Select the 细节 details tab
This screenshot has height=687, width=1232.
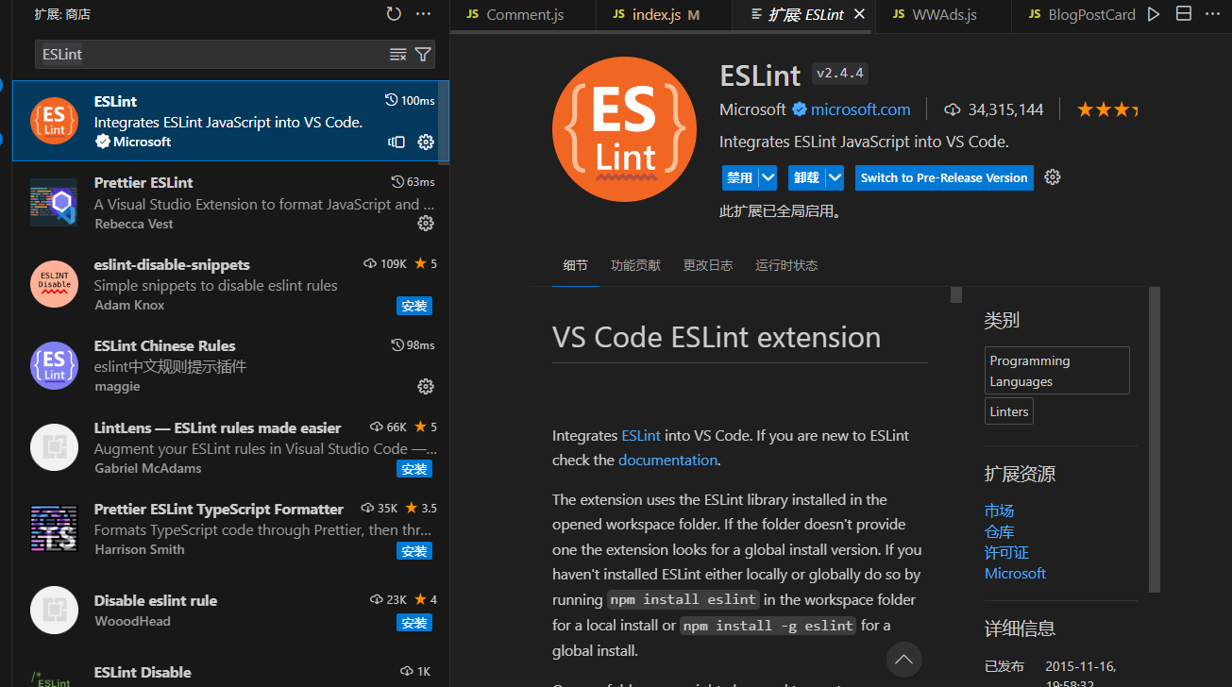pos(576,265)
